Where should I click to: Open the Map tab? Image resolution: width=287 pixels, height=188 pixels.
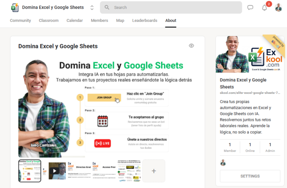click(x=120, y=20)
